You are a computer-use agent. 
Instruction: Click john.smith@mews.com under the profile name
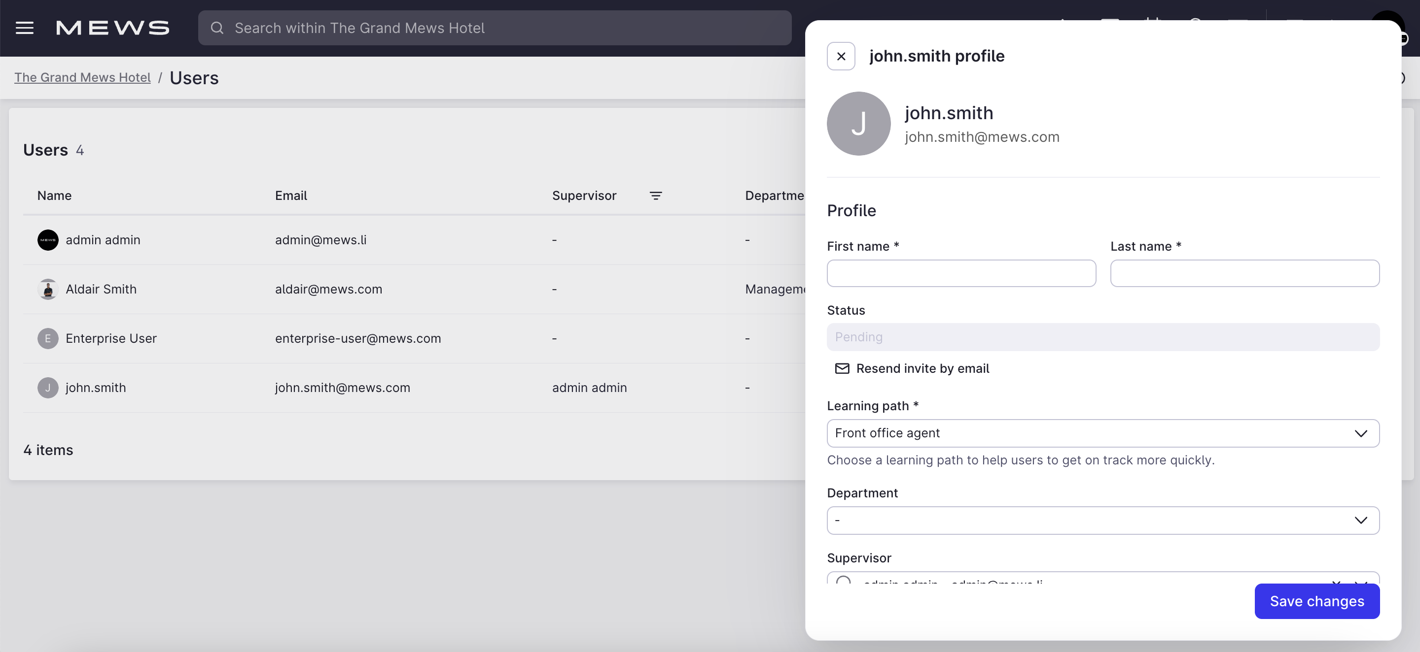pyautogui.click(x=982, y=136)
